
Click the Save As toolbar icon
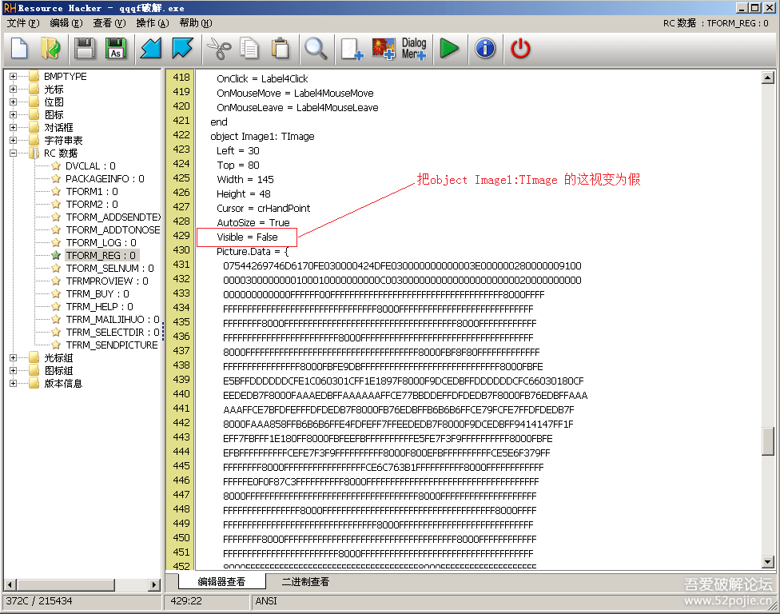tap(115, 49)
